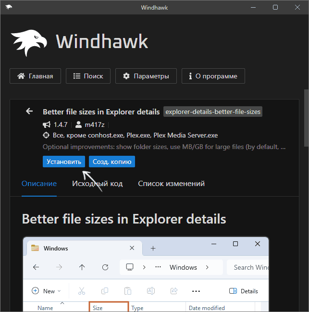Click the back arrow beside the mod title

pos(29,111)
